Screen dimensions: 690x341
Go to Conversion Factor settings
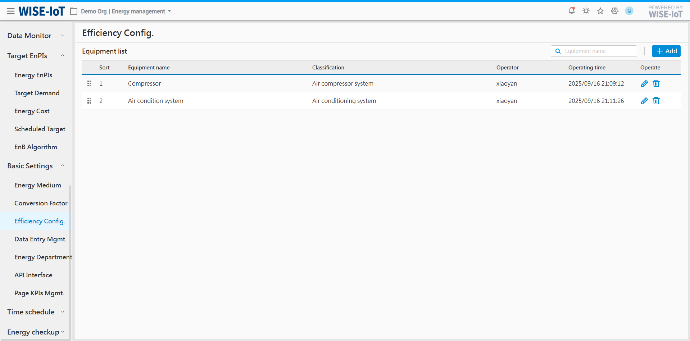tap(41, 203)
